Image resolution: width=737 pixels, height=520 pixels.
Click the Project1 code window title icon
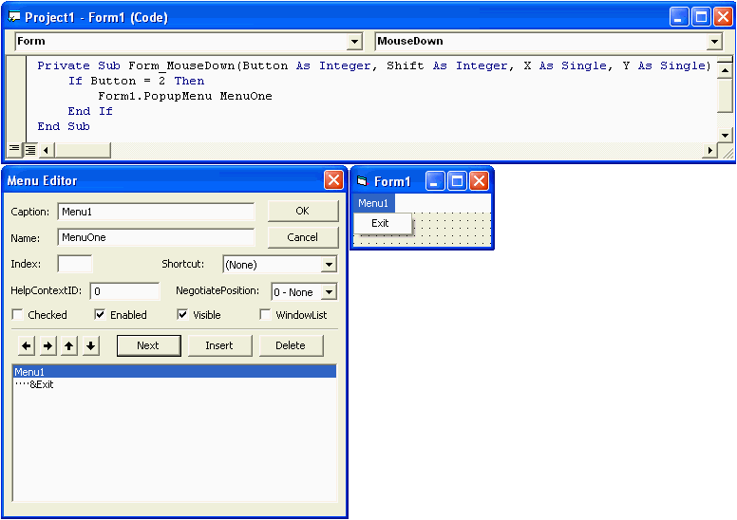point(13,17)
